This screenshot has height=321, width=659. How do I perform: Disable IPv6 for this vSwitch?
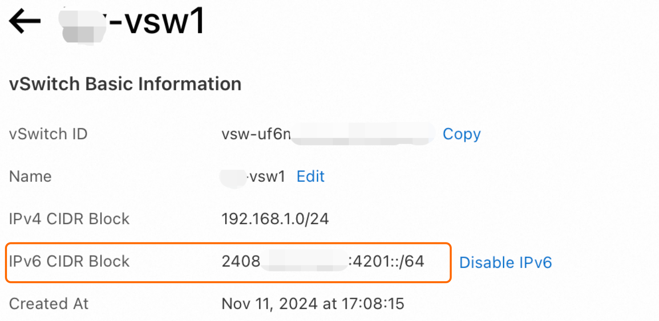(505, 263)
